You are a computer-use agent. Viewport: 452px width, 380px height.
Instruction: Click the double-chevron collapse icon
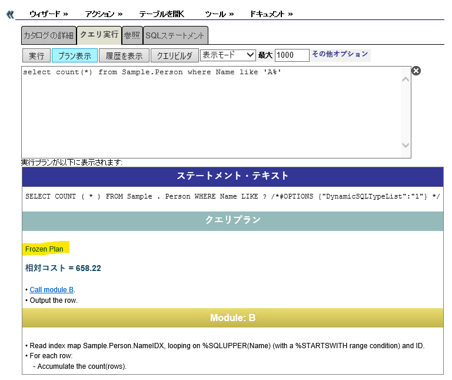10,14
